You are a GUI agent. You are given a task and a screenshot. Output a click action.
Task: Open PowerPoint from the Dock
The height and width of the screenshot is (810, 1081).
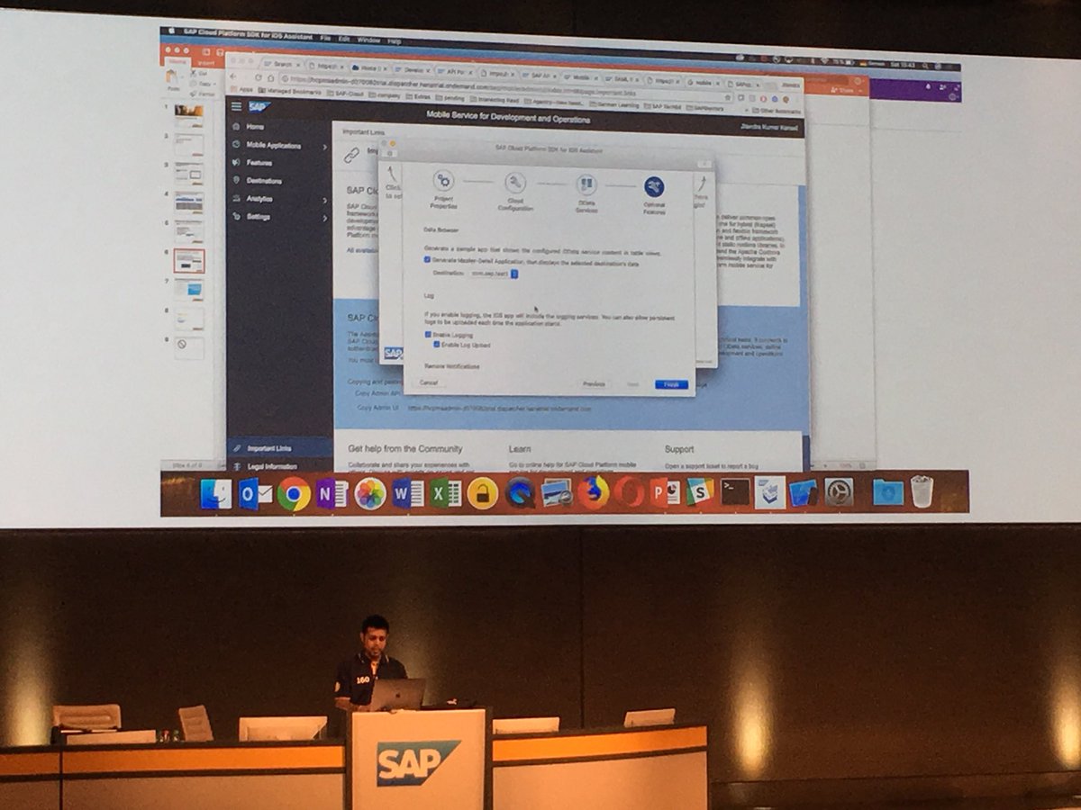pos(665,492)
